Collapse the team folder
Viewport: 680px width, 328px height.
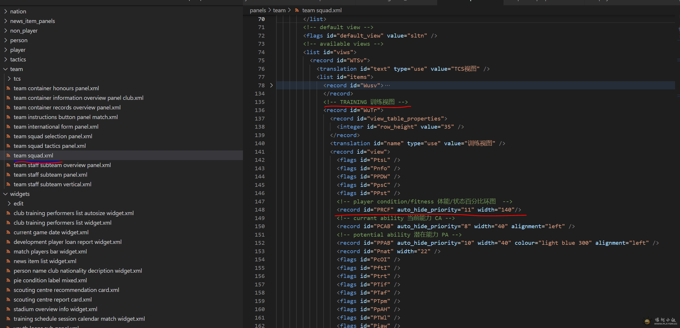(x=6, y=69)
